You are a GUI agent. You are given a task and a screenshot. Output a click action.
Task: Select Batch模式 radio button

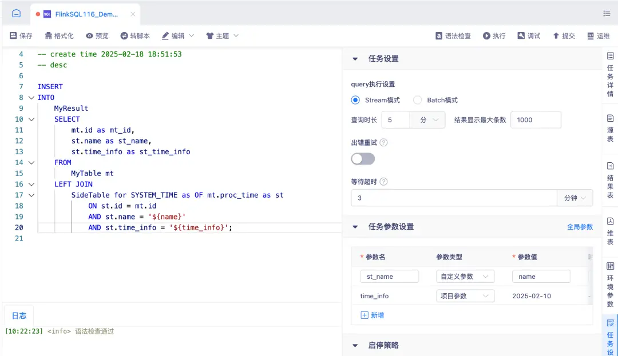coord(417,100)
